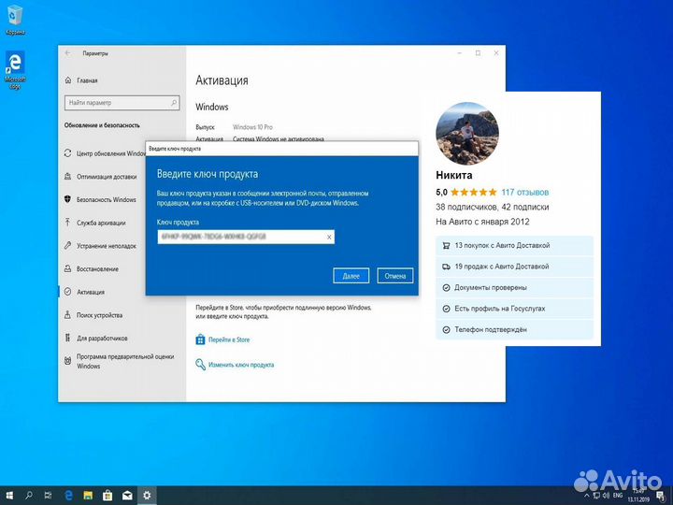Click the search magnifier in Settings search
Screen dimensions: 673x505
tap(174, 103)
